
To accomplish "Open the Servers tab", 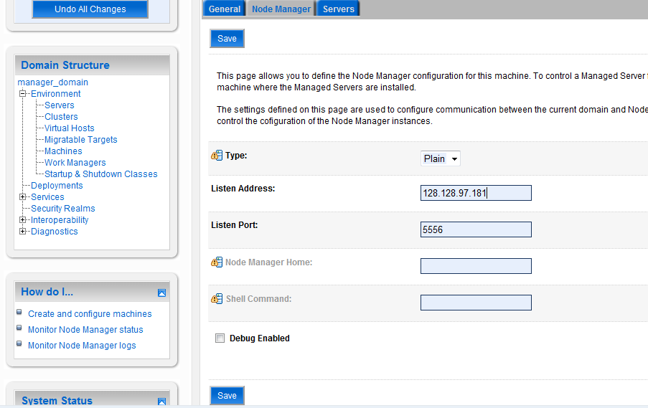I will (x=339, y=9).
